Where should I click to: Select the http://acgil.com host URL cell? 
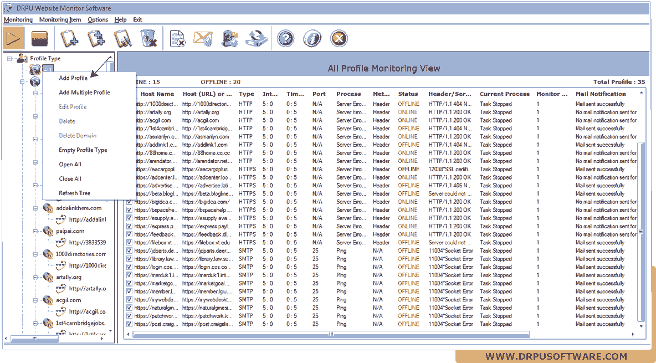pyautogui.click(x=201, y=120)
